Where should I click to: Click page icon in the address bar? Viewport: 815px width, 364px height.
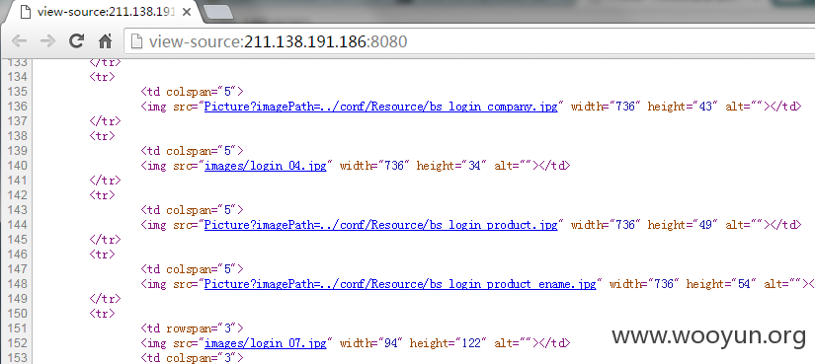pos(136,41)
